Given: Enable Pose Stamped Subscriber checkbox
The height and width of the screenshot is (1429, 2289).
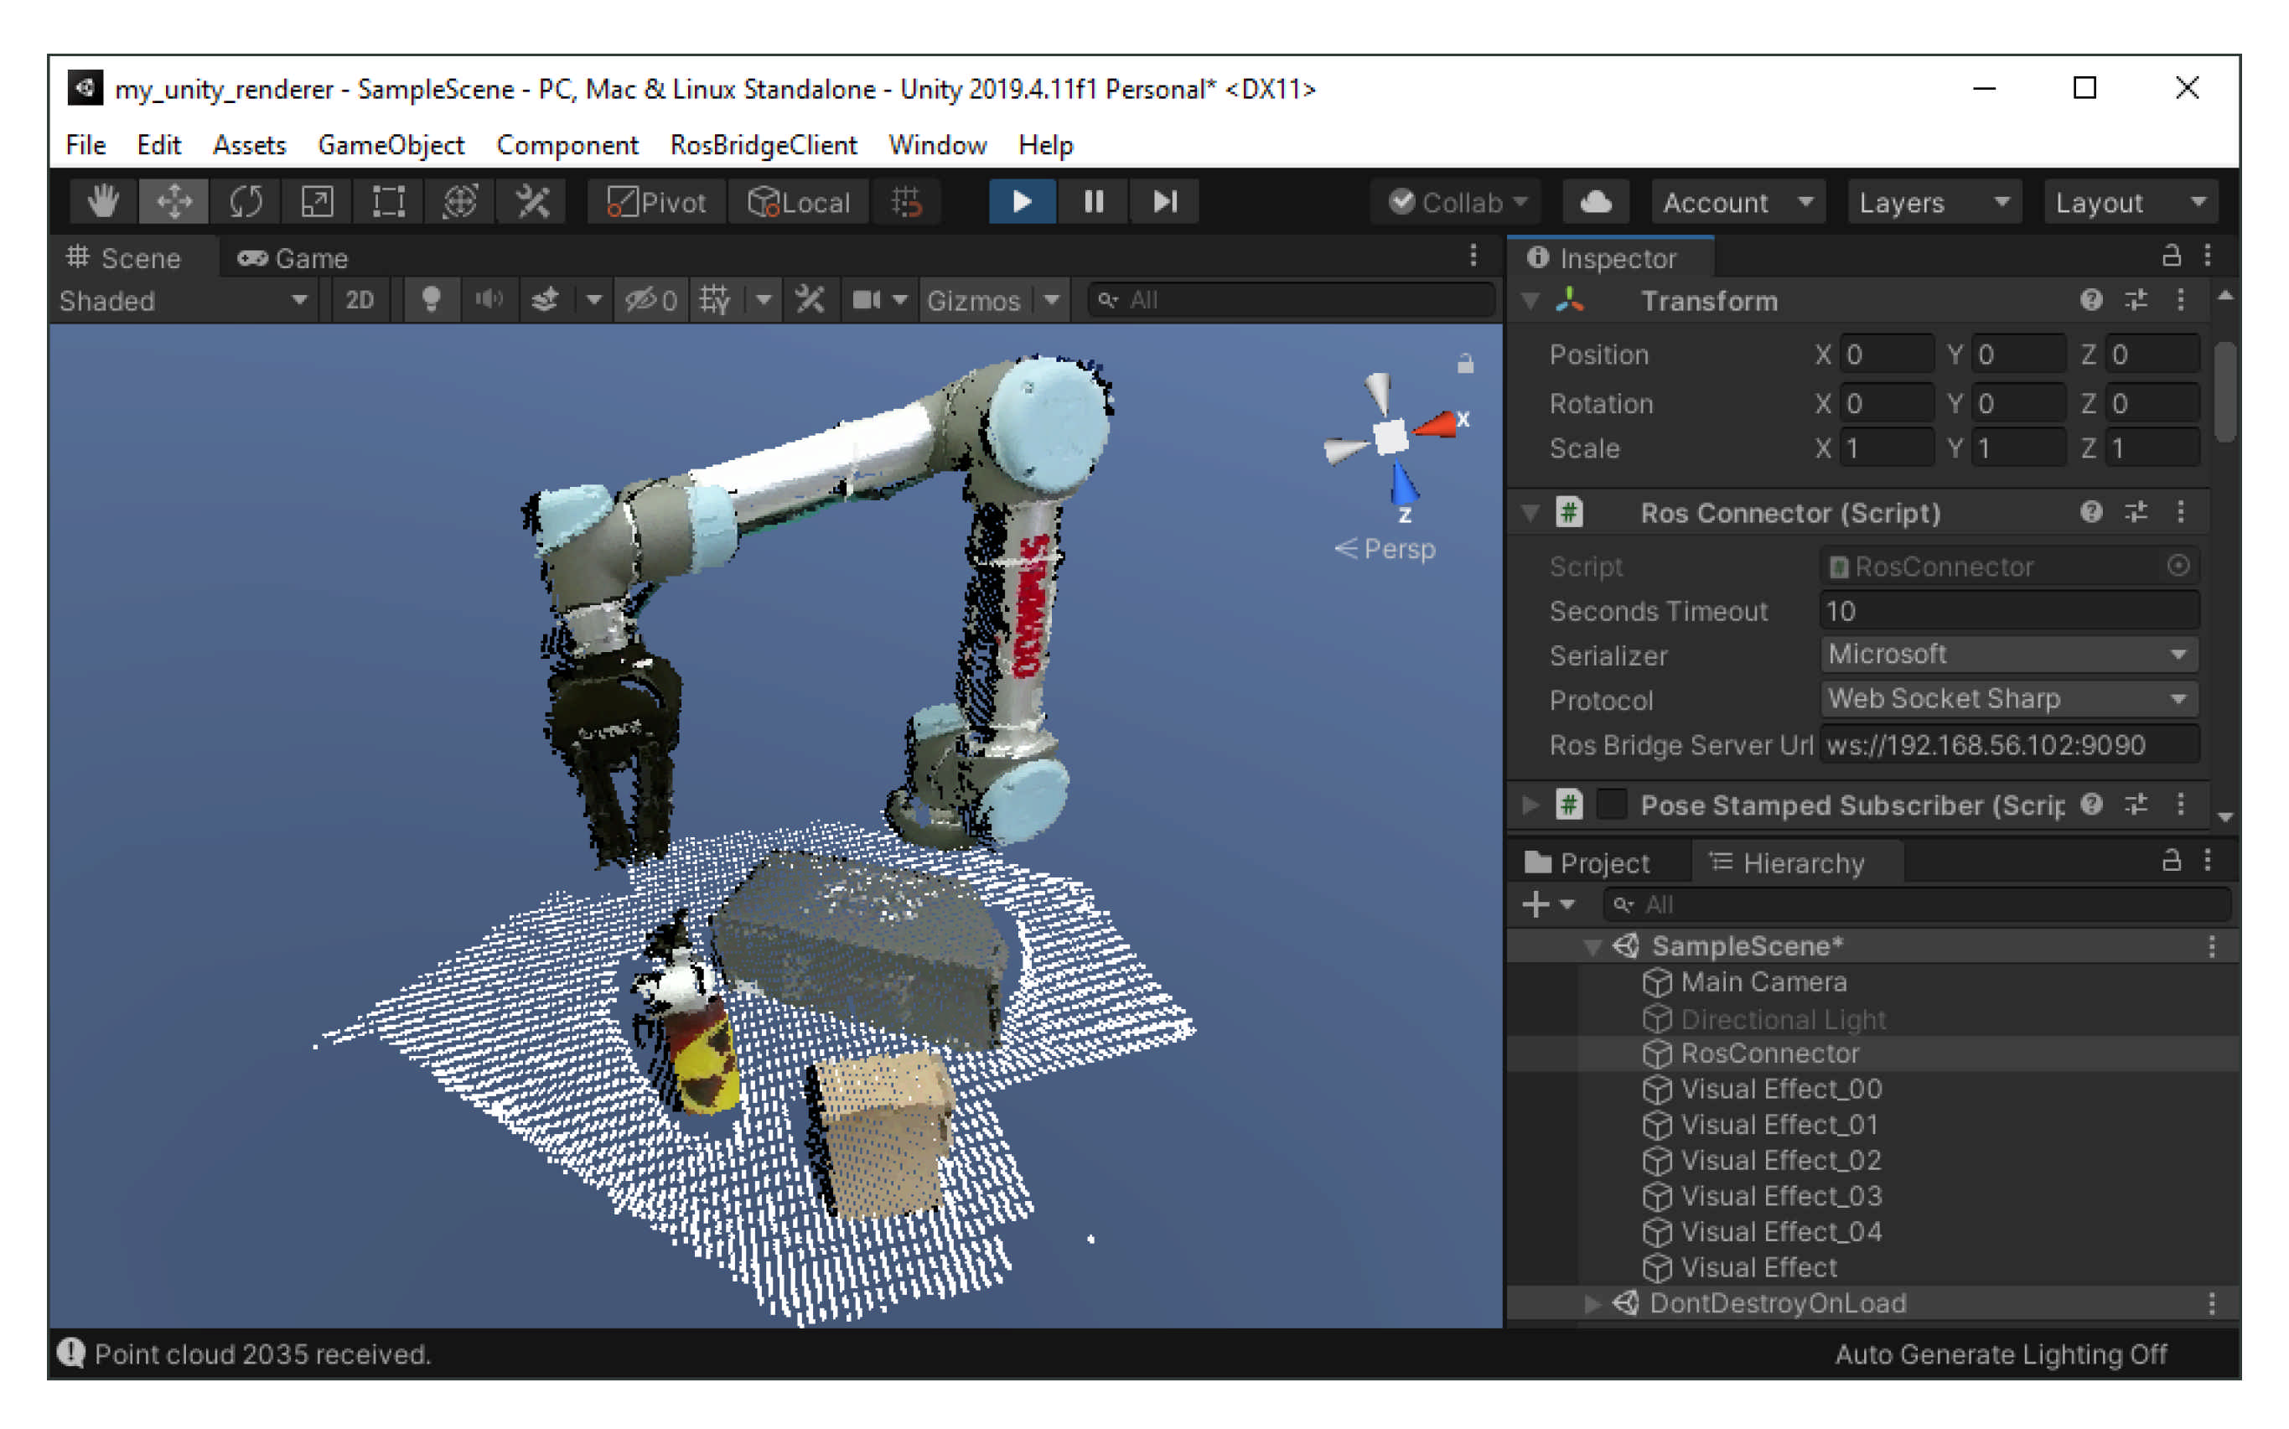Looking at the screenshot, I should (1613, 805).
